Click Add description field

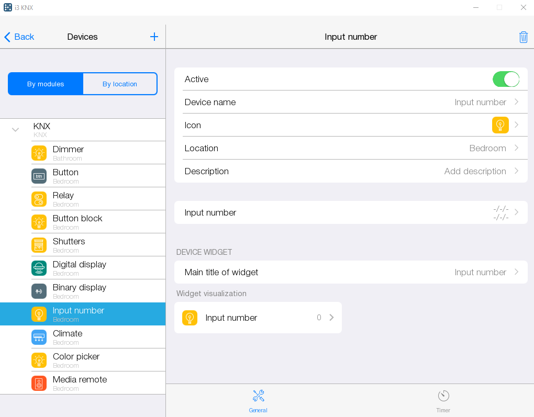click(x=475, y=171)
